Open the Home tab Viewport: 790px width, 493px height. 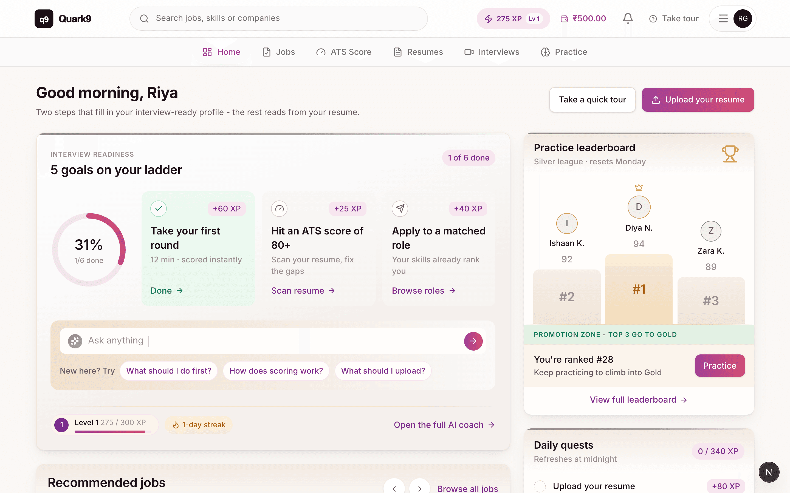(x=221, y=52)
